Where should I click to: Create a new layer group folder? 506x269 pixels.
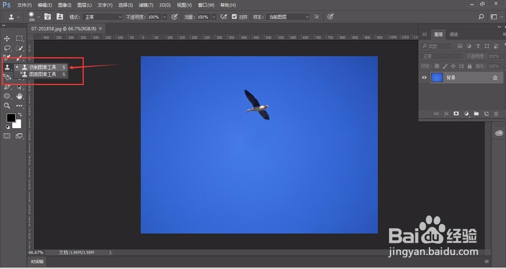click(x=476, y=114)
